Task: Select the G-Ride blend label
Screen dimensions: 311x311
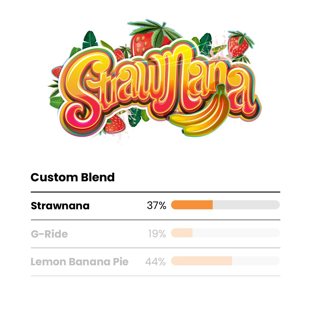Action: [49, 234]
